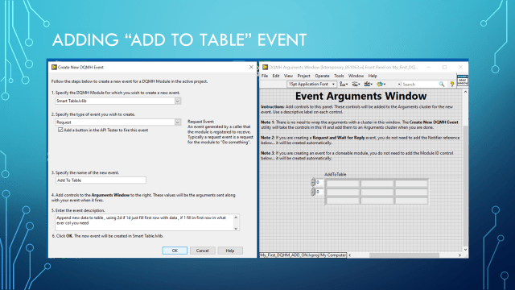Click the column index stepper of AddToTable array

(x=313, y=192)
